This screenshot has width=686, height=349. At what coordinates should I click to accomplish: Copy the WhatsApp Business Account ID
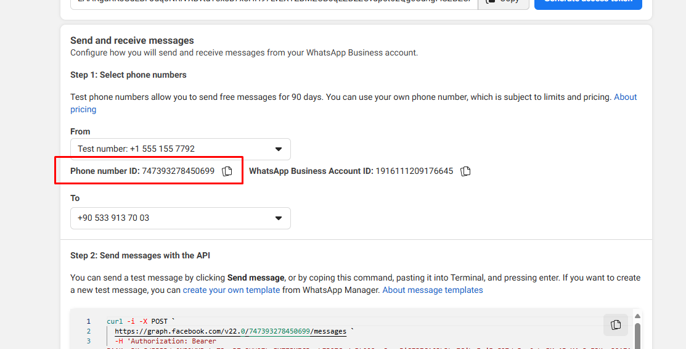(465, 171)
